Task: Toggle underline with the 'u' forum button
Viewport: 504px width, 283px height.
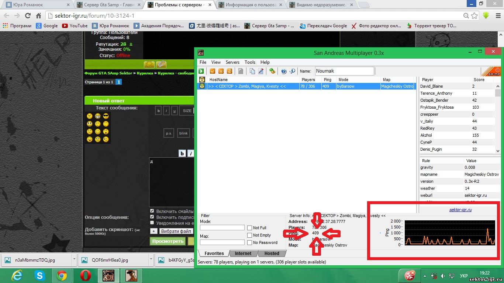Action: [x=175, y=111]
